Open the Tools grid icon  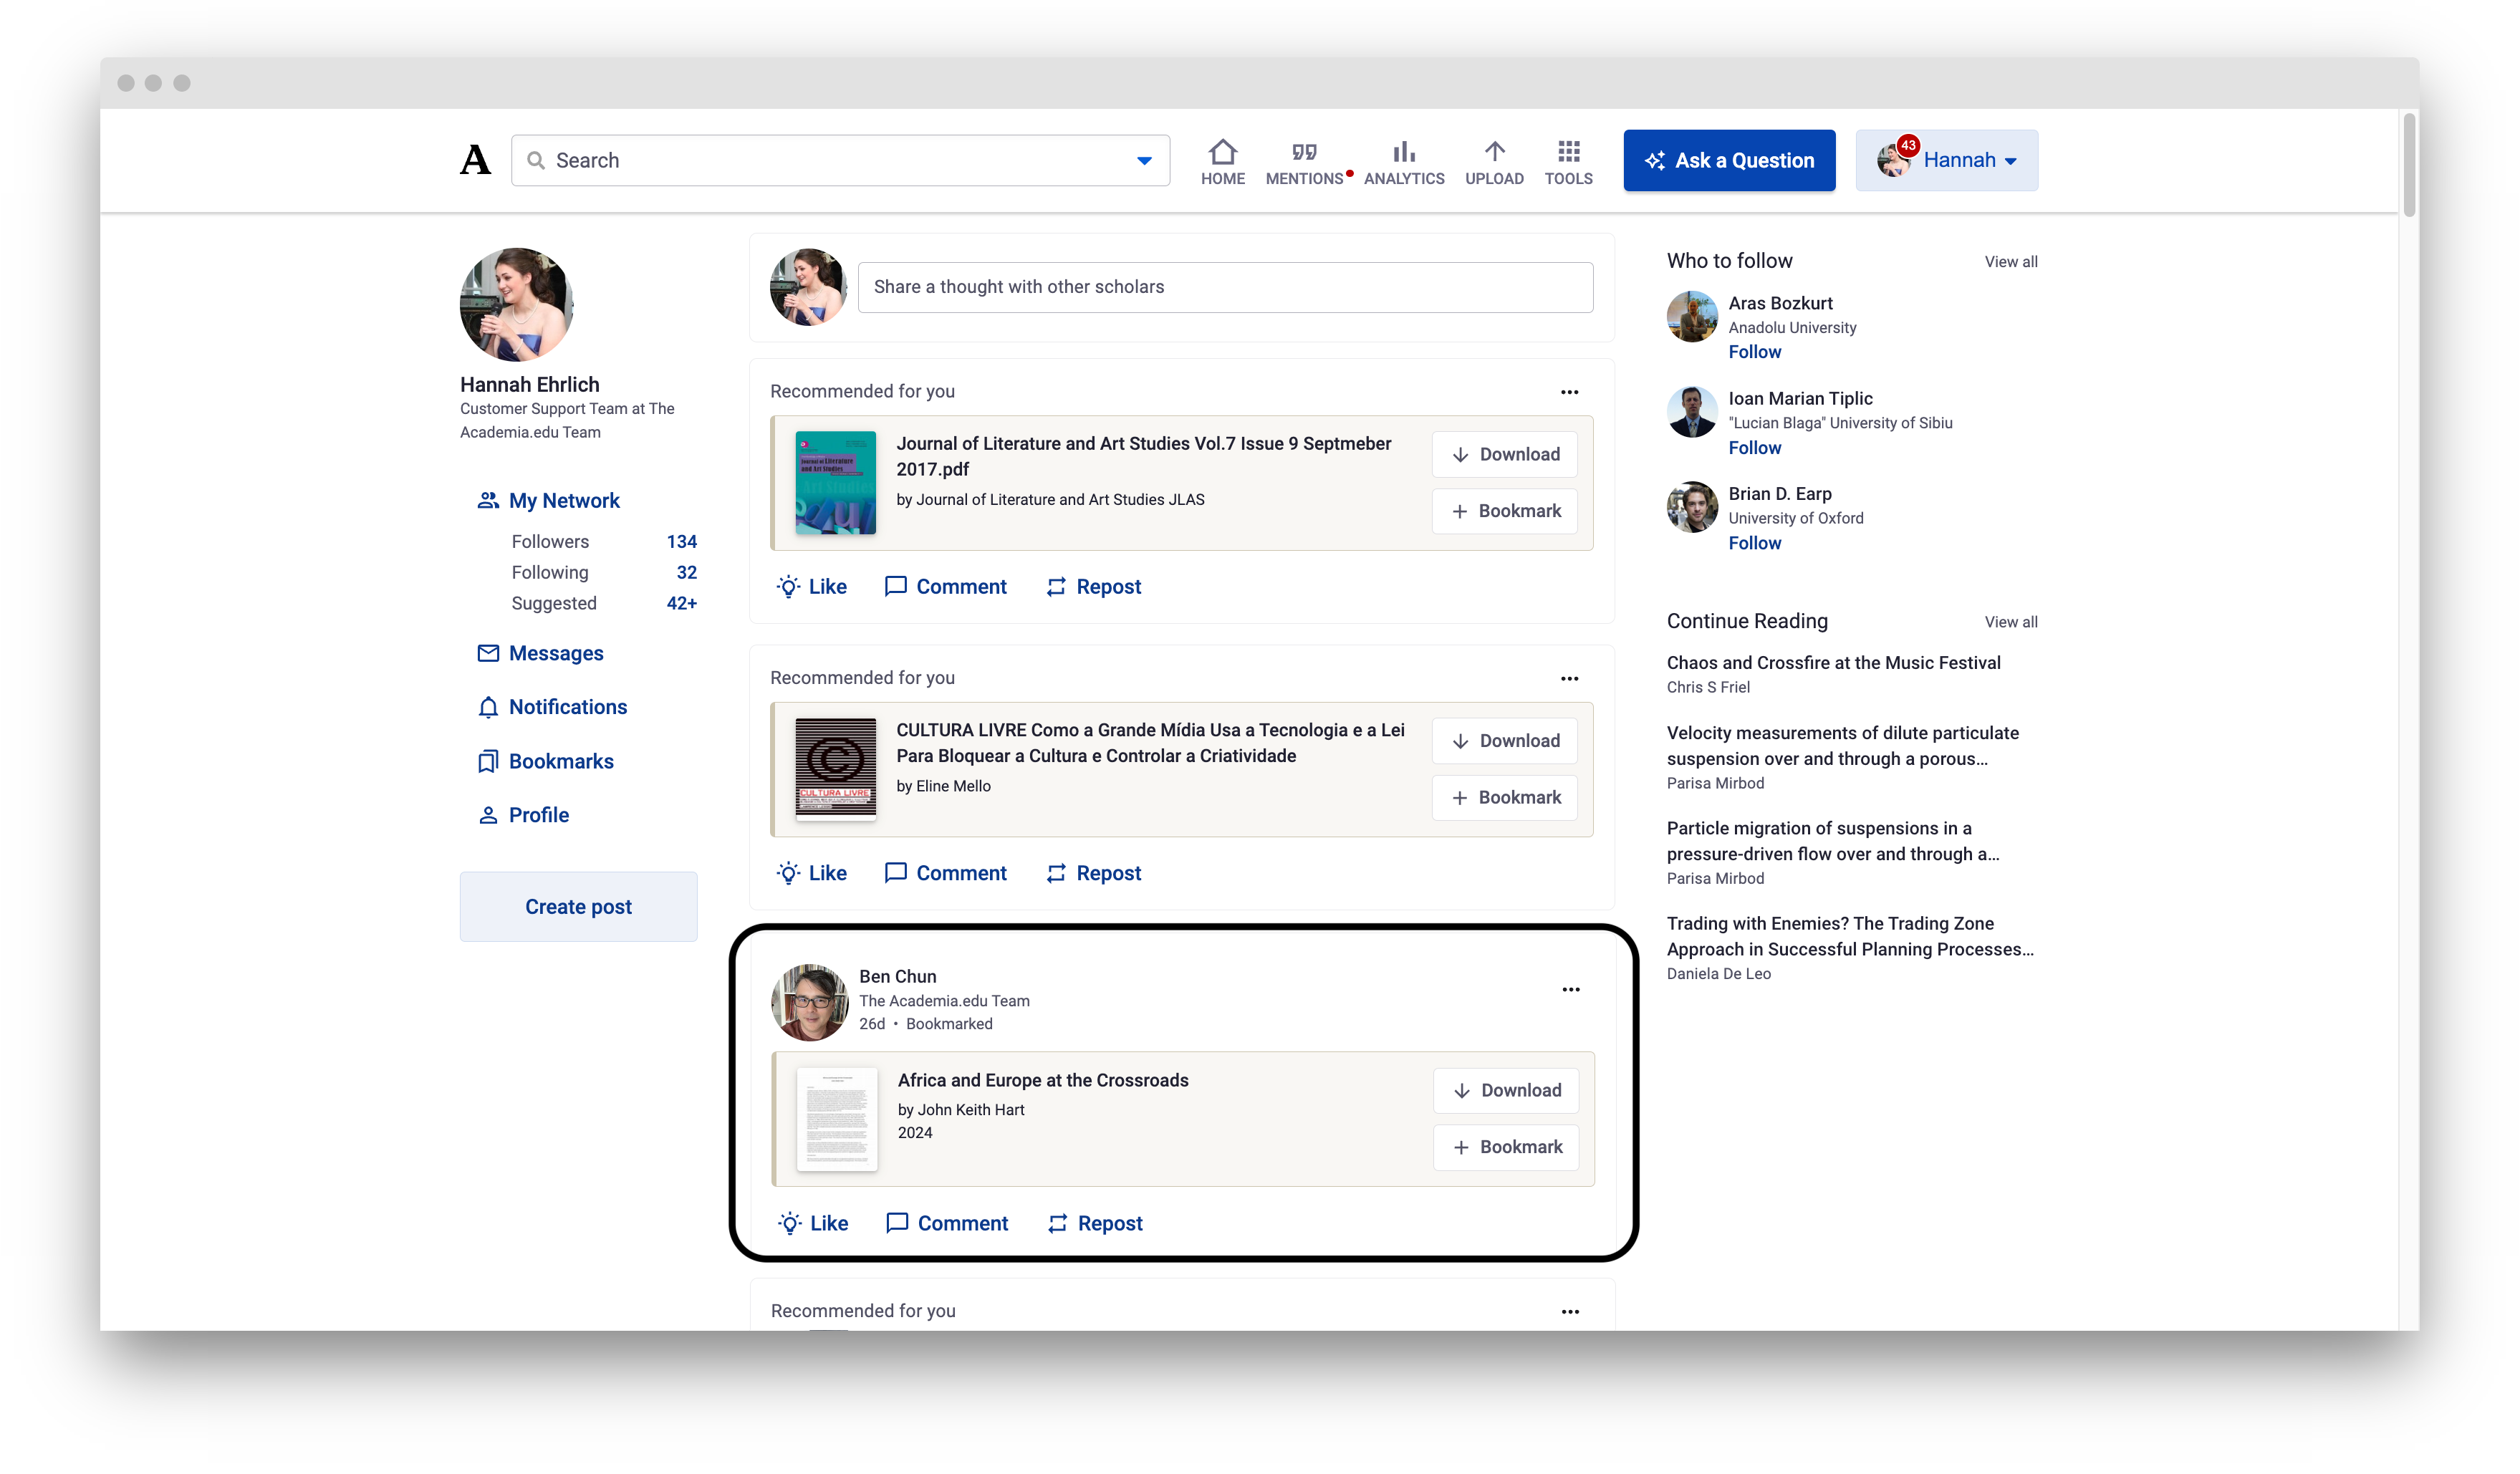coord(1568,152)
